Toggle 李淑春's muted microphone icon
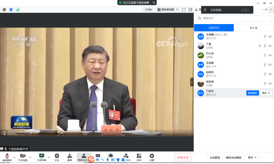The height and width of the screenshot is (164, 274). tap(265, 65)
